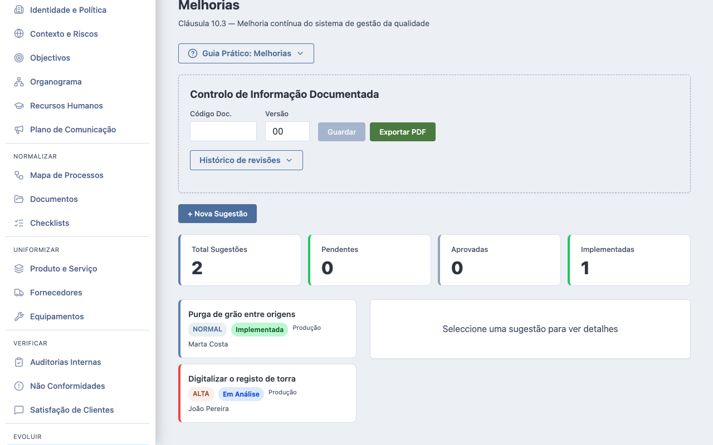The image size is (713, 445).
Task: Click author name João Pereira
Action: [x=209, y=409]
